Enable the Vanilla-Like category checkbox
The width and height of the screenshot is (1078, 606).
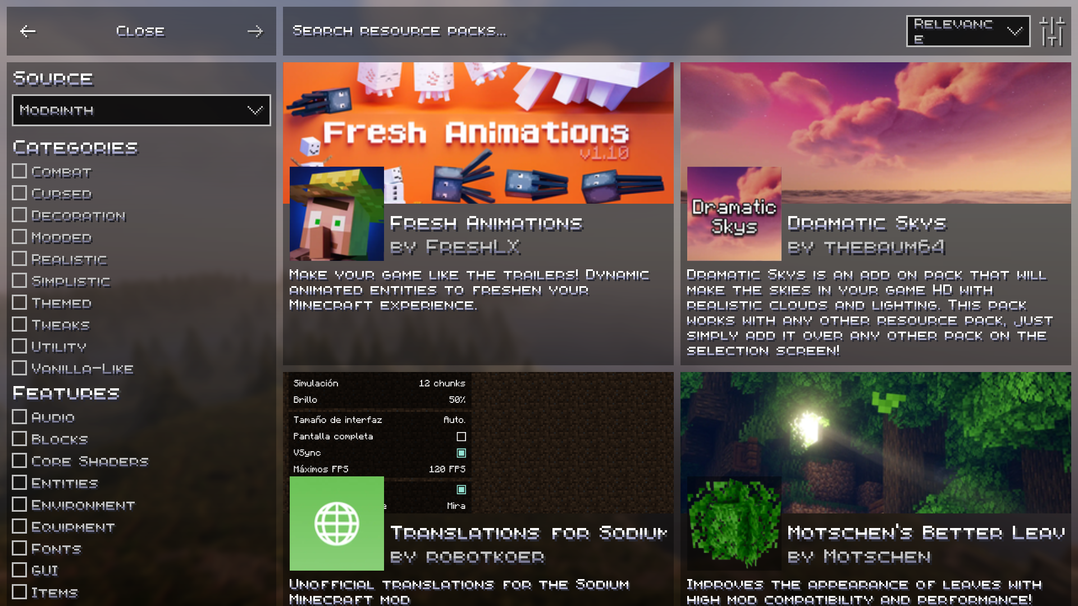pos(20,368)
